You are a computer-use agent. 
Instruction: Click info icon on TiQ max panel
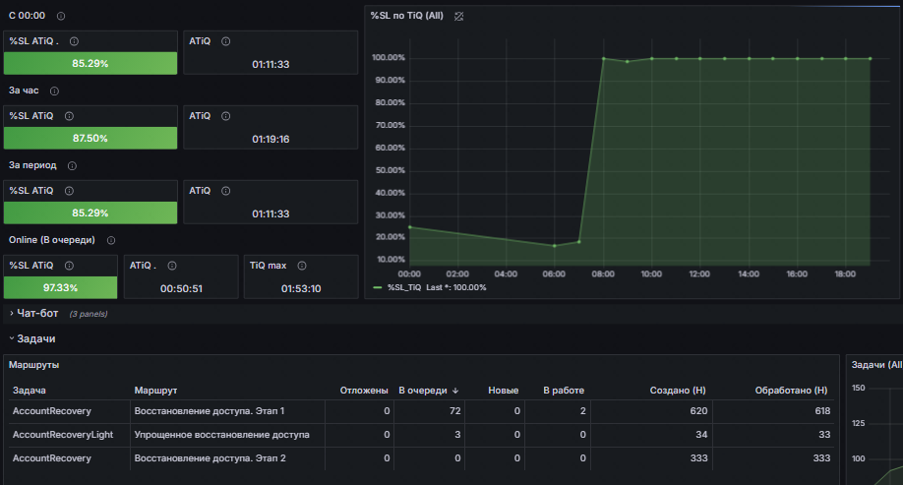click(x=302, y=266)
